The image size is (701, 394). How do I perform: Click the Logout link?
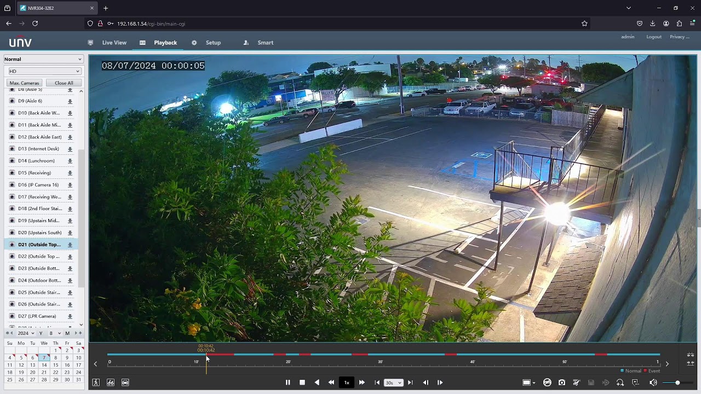pyautogui.click(x=654, y=37)
